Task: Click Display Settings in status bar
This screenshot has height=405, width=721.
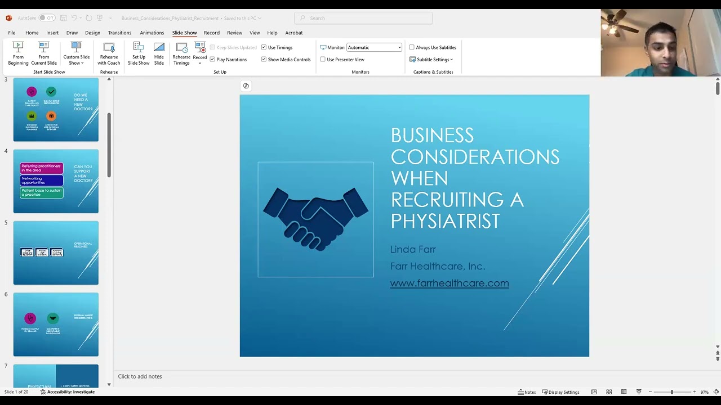Action: 560,392
